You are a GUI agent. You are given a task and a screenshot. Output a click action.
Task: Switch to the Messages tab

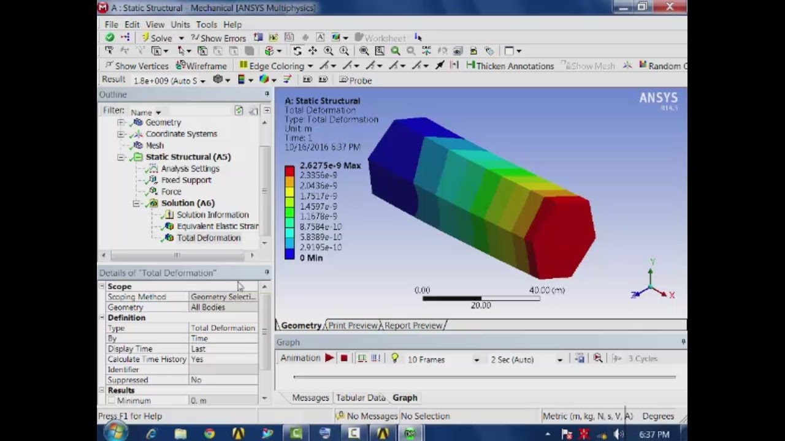(x=310, y=398)
